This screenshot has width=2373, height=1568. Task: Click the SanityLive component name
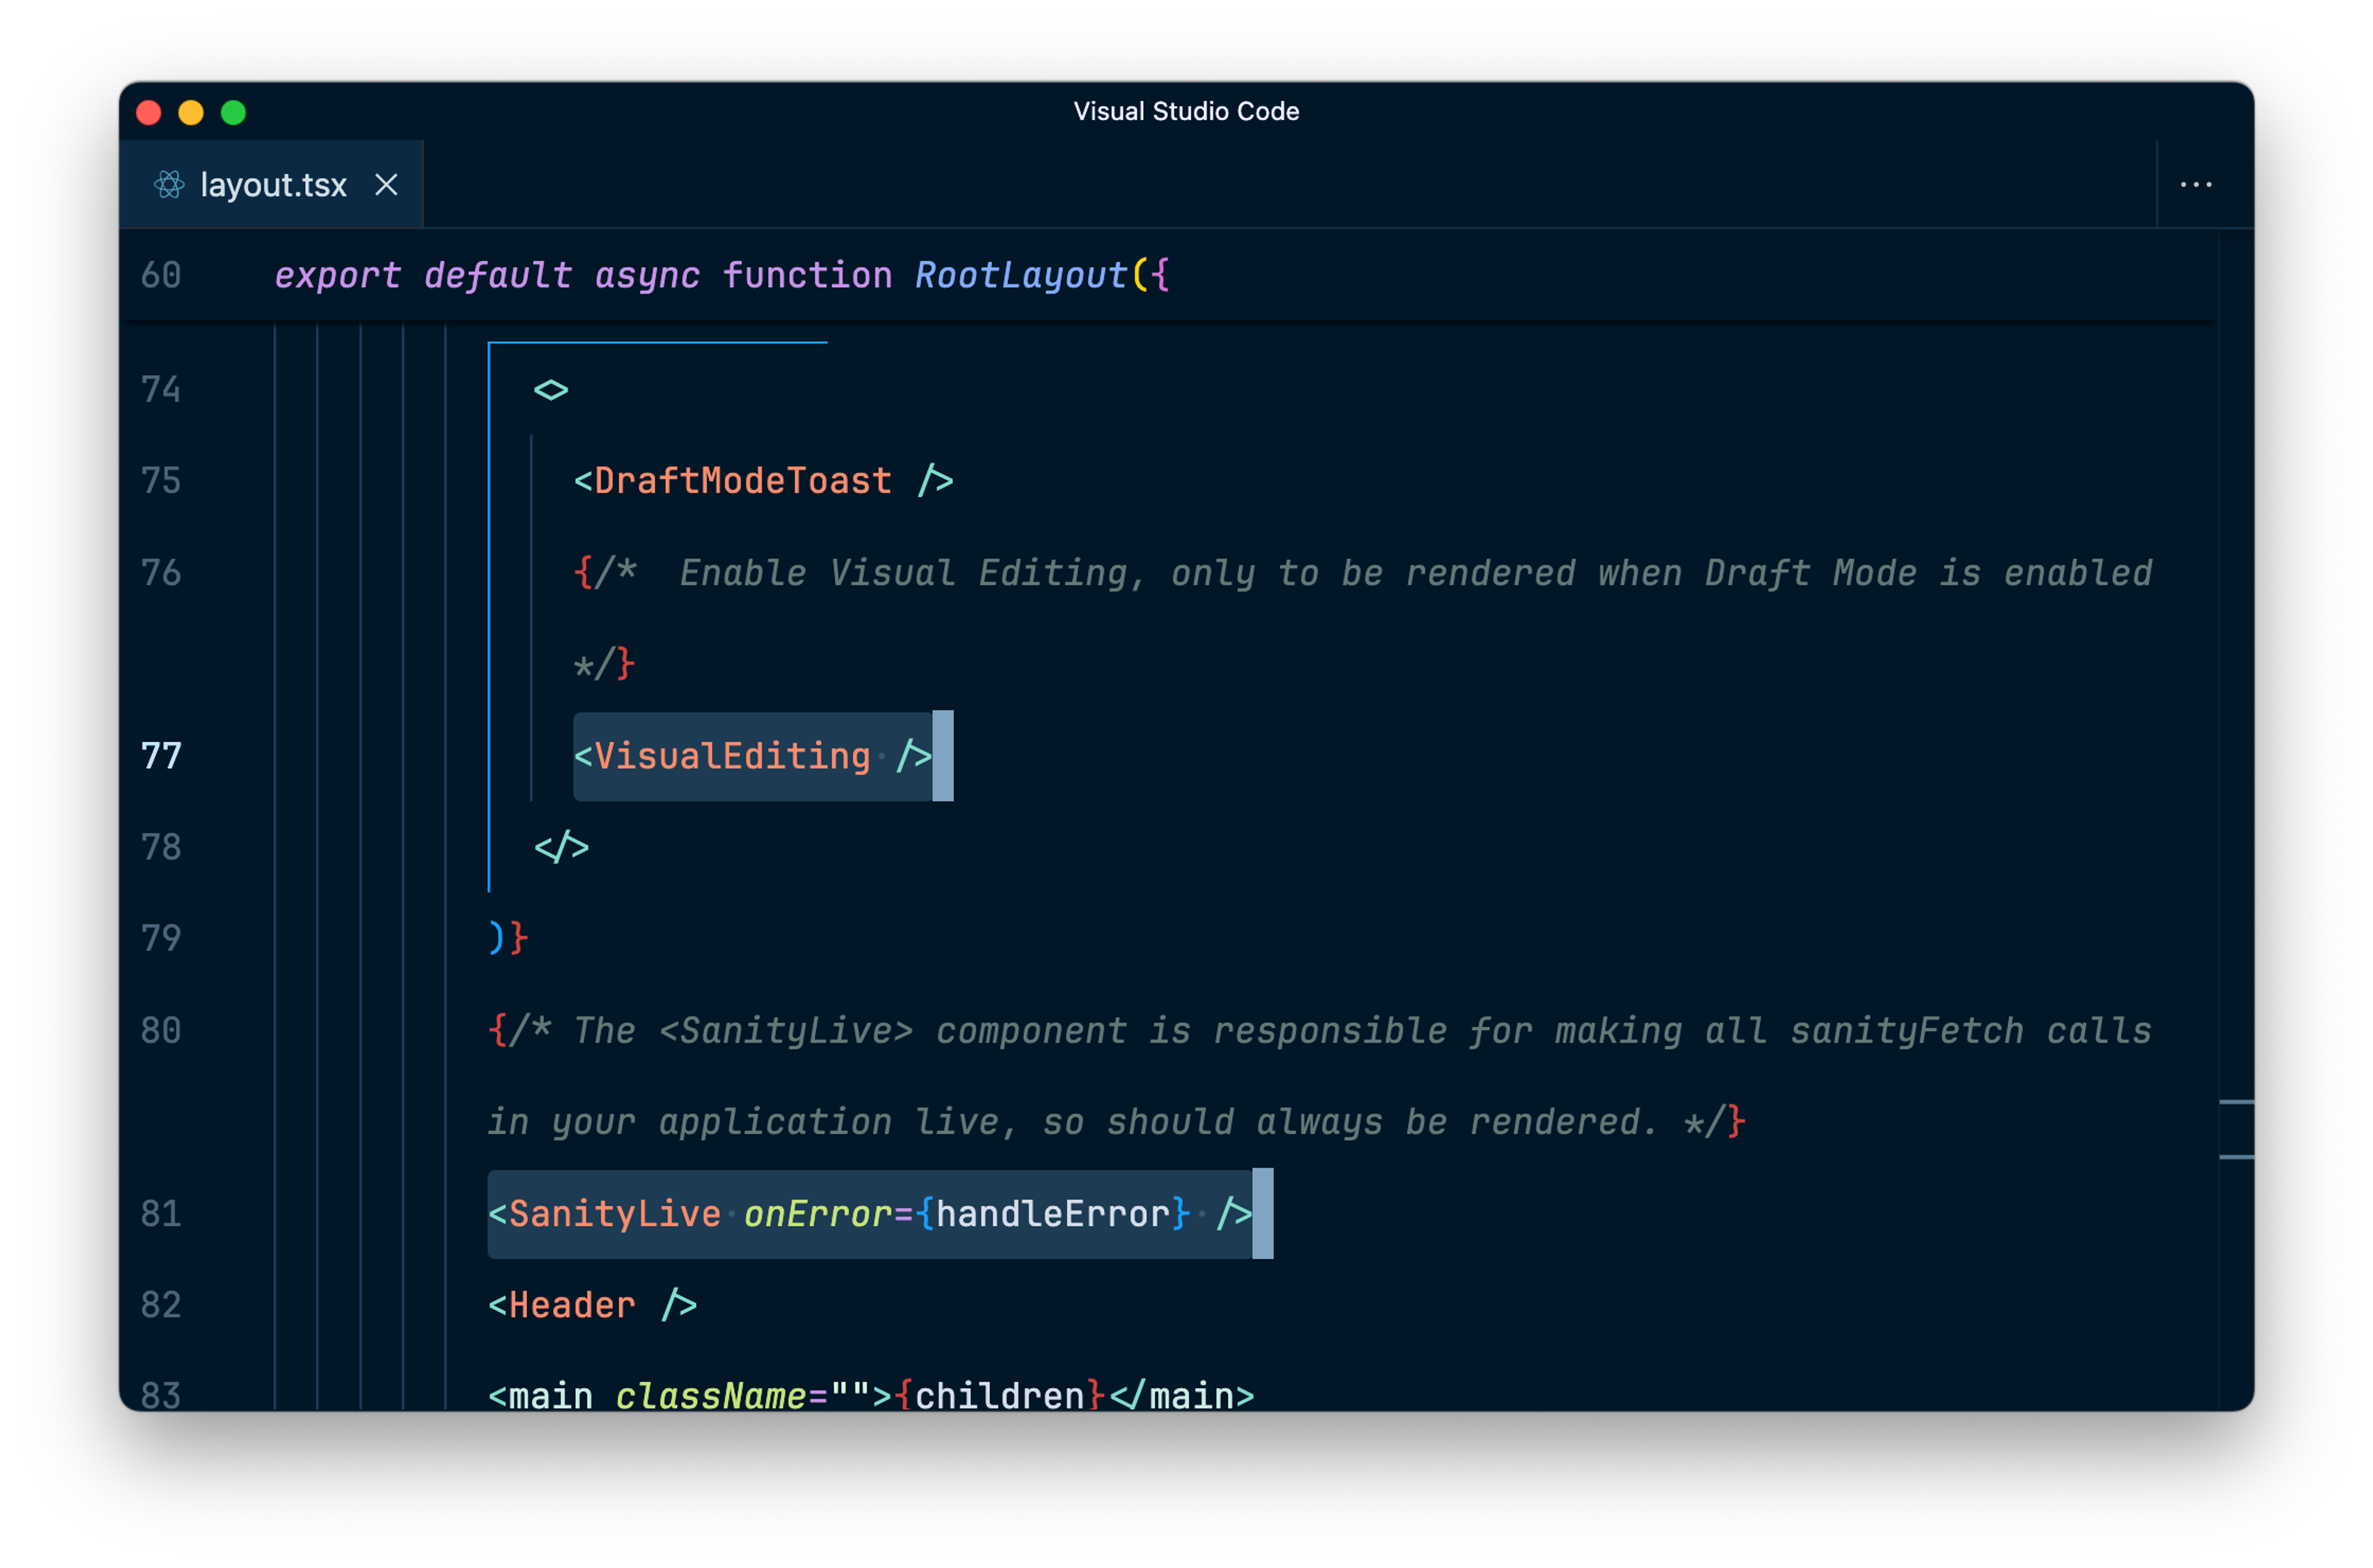(614, 1214)
